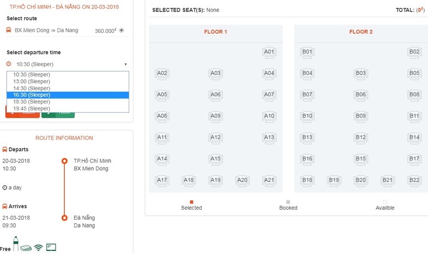The image size is (428, 254).
Task: Click the orange Selected legend swatch
Action: pyautogui.click(x=192, y=202)
